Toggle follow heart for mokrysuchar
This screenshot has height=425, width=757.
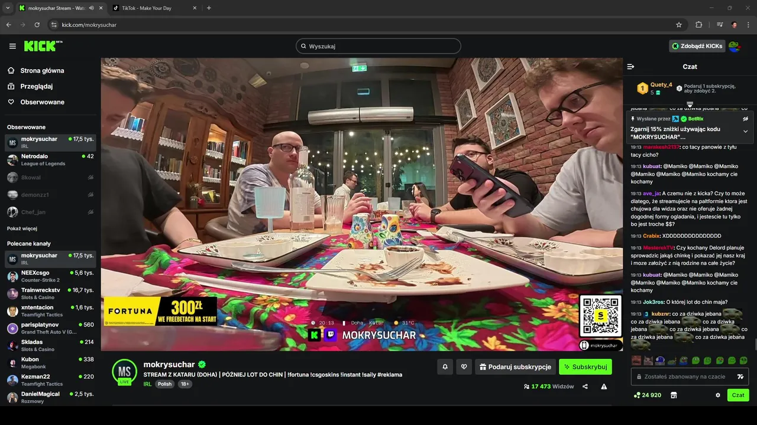click(x=464, y=367)
